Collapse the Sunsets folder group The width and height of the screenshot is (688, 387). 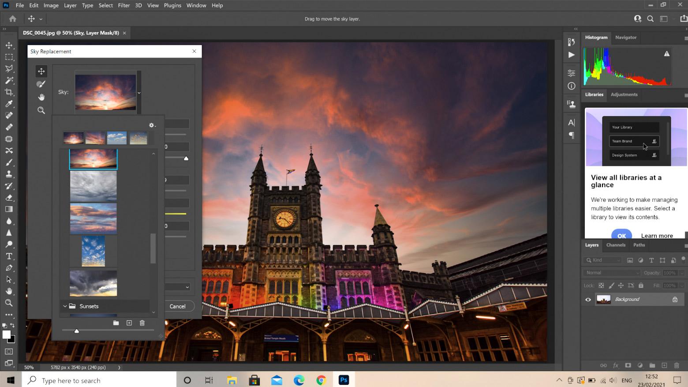pyautogui.click(x=65, y=306)
